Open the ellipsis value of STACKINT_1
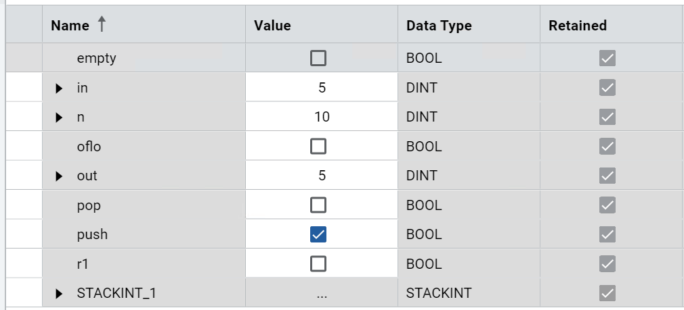This screenshot has height=310, width=684. [x=322, y=294]
